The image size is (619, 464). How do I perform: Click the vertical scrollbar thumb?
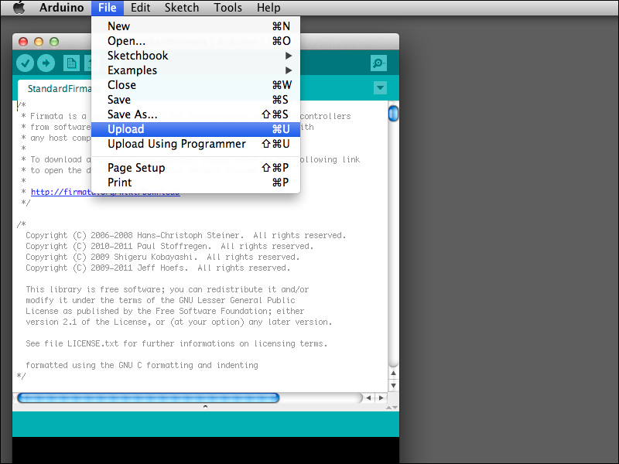pos(393,113)
